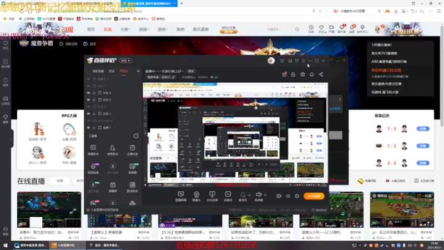The height and width of the screenshot is (250, 444).
Task: Hide the 全屏 1 source layer
Action: [x=88, y=128]
